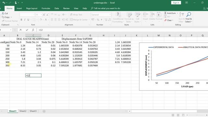The width and height of the screenshot is (208, 117).
Task: Toggle Bold formatting
Action: pos(21,19)
